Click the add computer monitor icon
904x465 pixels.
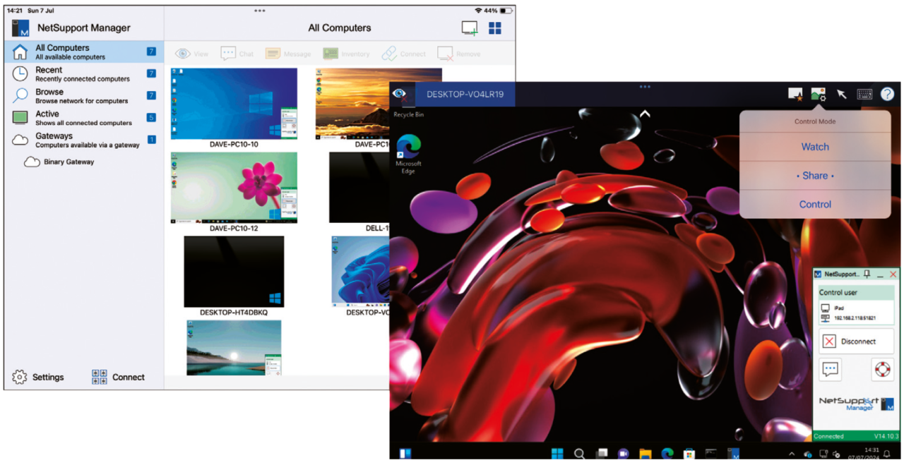pos(470,28)
